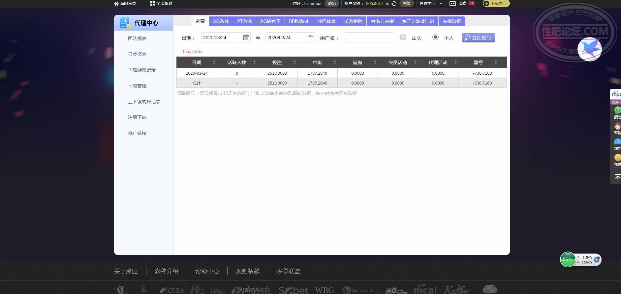621x294 pixels.
Task: Open 下级游戏记录 in the sidebar
Action: pyautogui.click(x=142, y=70)
